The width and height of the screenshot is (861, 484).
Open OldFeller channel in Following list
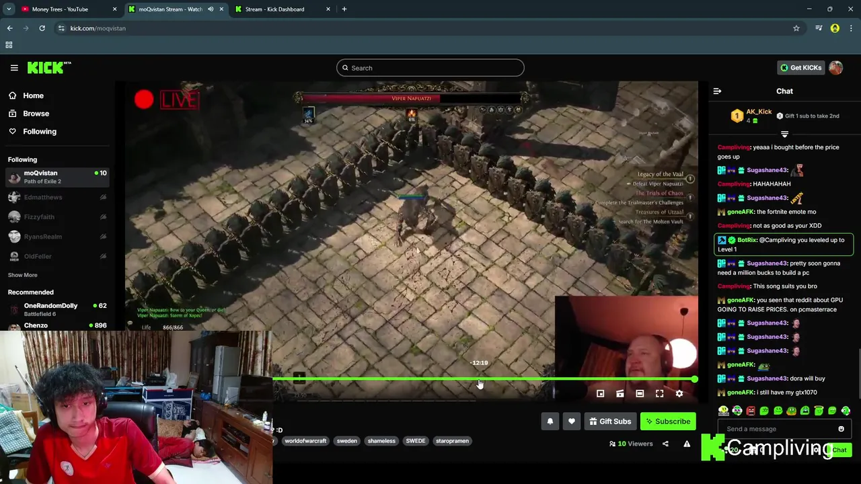57,256
